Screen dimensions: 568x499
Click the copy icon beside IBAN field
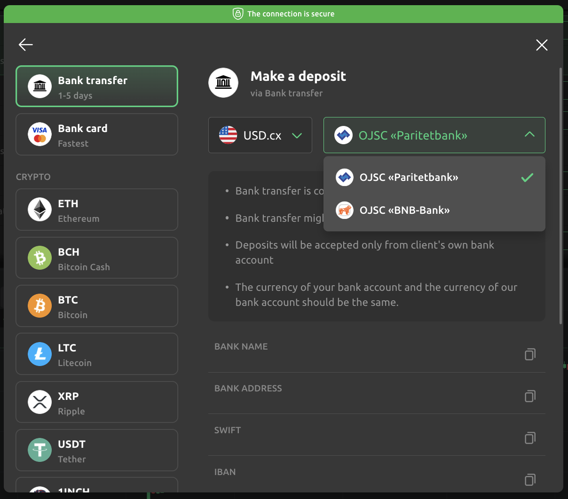pyautogui.click(x=530, y=480)
